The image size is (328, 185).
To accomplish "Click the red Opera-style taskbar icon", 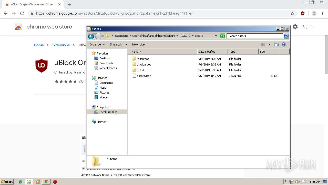I will (x=55, y=182).
